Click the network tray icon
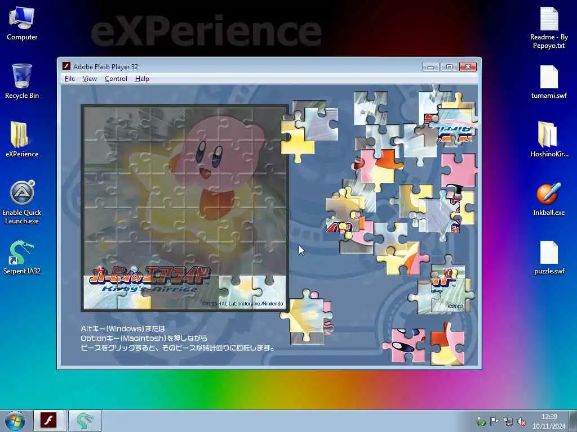 pos(508,422)
